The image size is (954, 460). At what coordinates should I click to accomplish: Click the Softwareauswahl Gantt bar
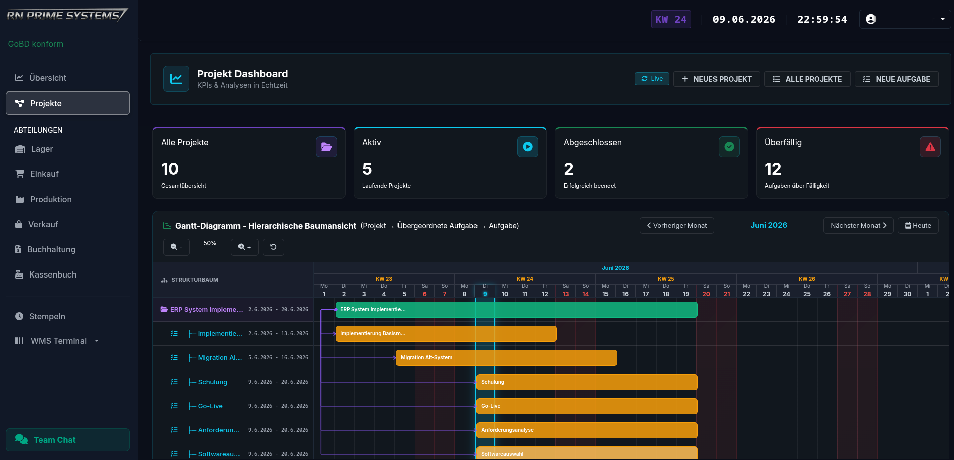(x=587, y=453)
